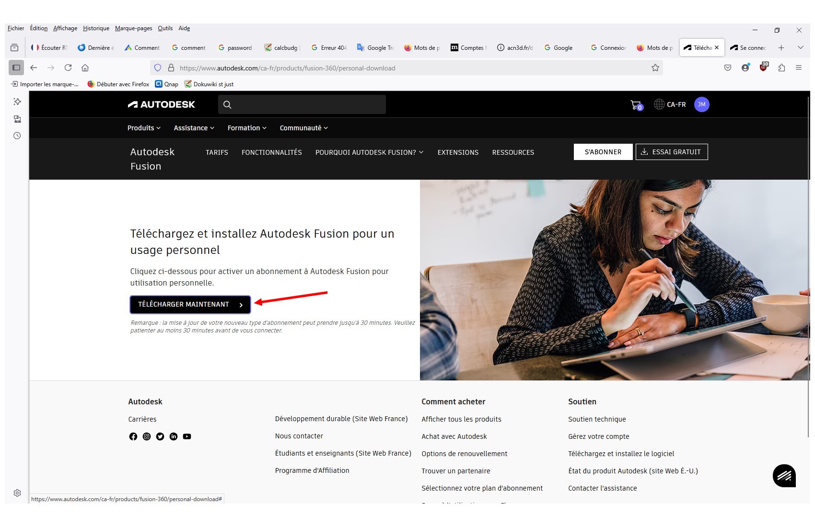This screenshot has width=815, height=527.
Task: Toggle the Firefox sidebar button
Action: pos(16,68)
